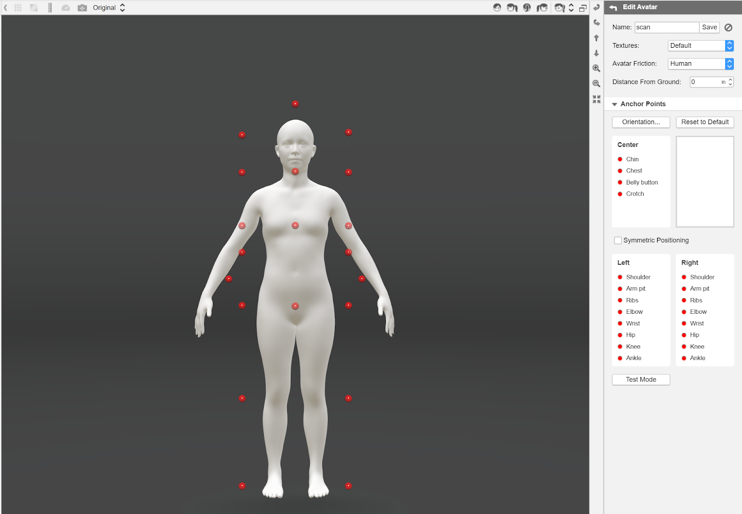The width and height of the screenshot is (742, 514).
Task: Select Ribs in the Right list
Action: point(696,300)
